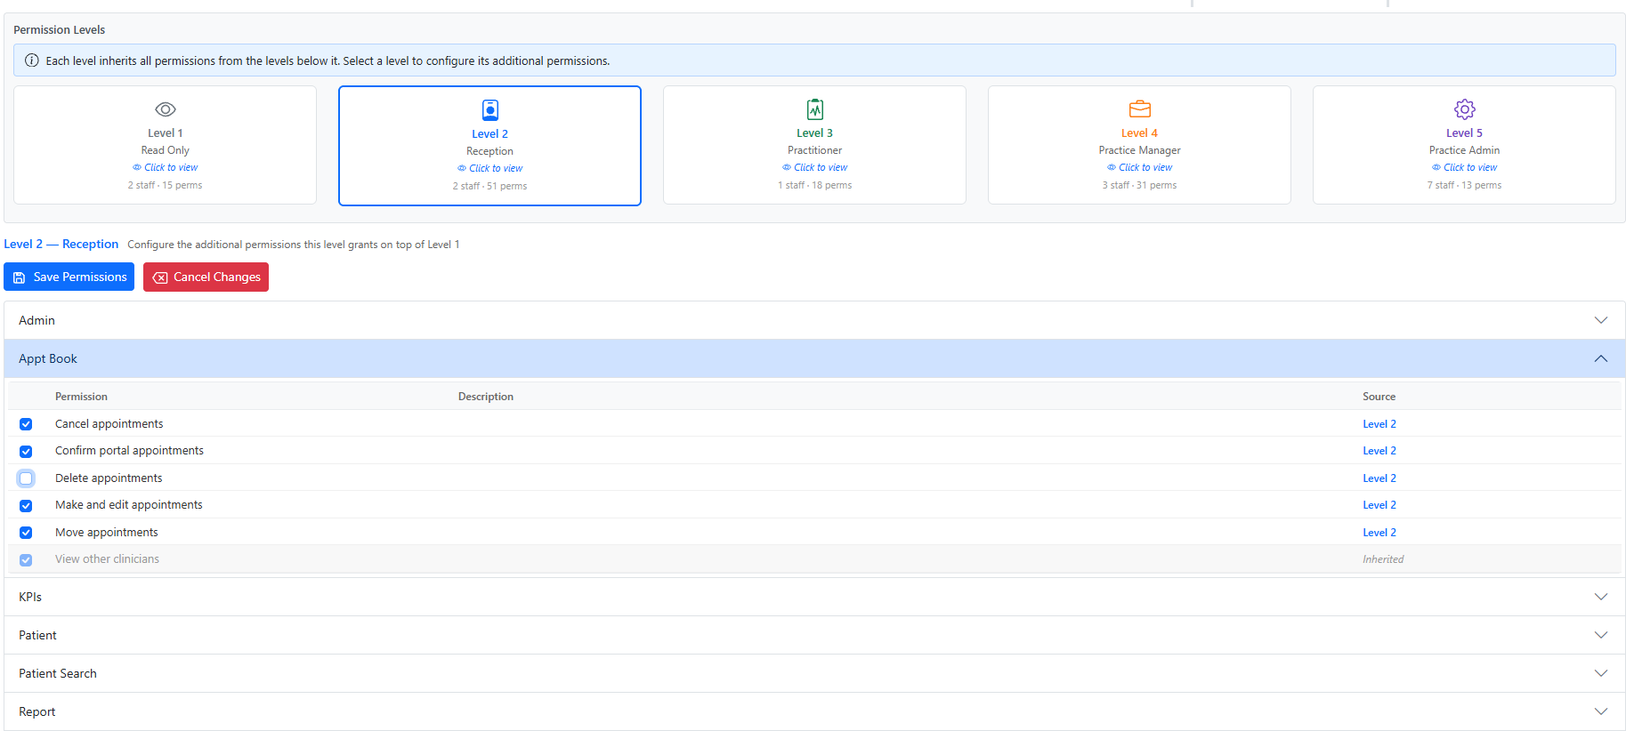Select the Level 1 Read Only card
The width and height of the screenshot is (1626, 731).
[x=166, y=145]
